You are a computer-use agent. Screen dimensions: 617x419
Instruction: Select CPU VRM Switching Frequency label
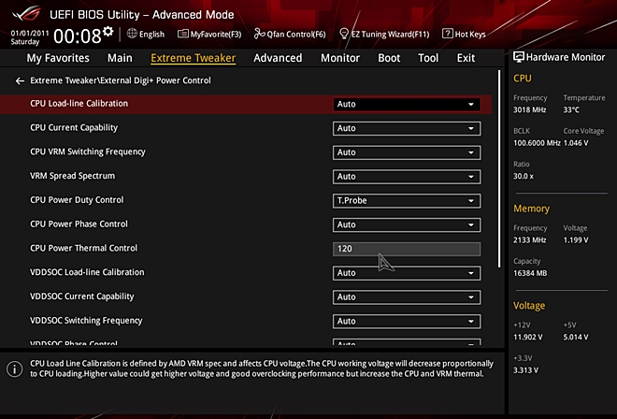[88, 152]
